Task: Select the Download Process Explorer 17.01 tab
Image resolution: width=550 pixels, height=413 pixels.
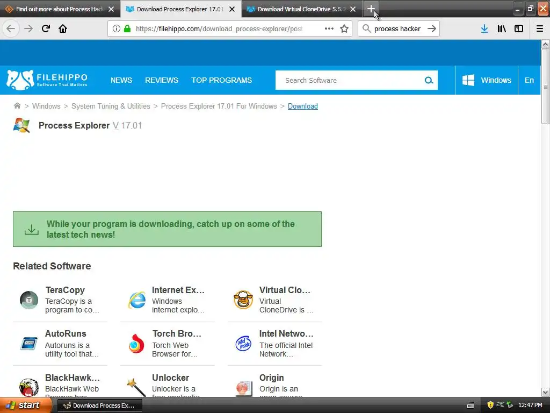Action: tap(175, 9)
